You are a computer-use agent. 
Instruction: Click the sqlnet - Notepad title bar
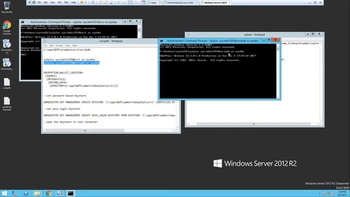coord(254,34)
